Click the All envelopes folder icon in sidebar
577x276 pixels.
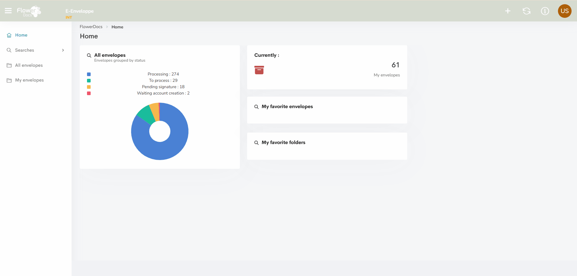coord(9,65)
